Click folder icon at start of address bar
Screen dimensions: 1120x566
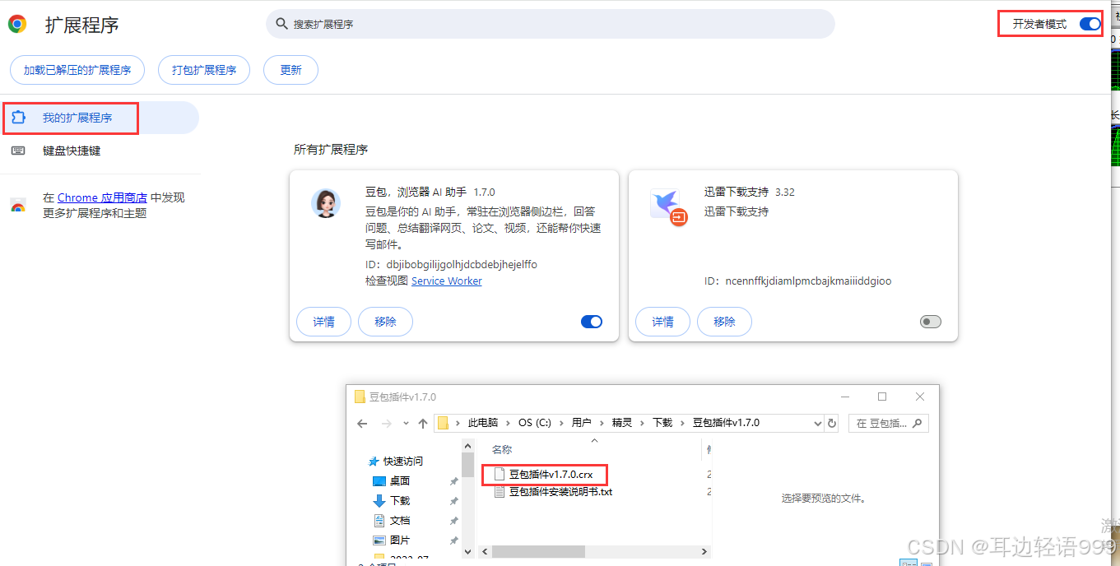tap(443, 423)
